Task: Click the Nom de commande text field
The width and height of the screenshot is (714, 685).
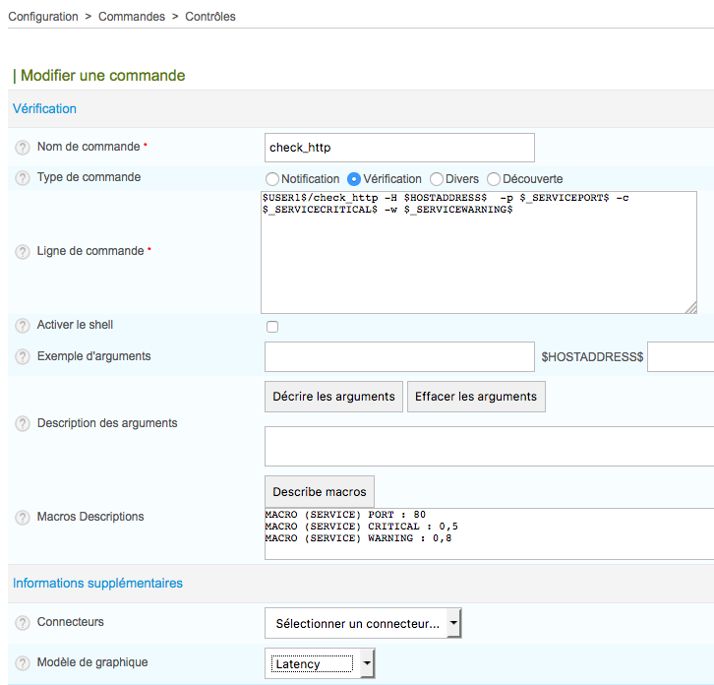Action: tap(399, 148)
